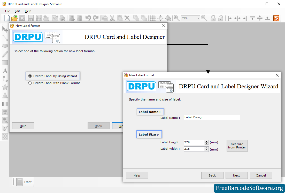Click the closed padlock Lock icon
Screen dimensions: 285x193
(x=213, y=18)
